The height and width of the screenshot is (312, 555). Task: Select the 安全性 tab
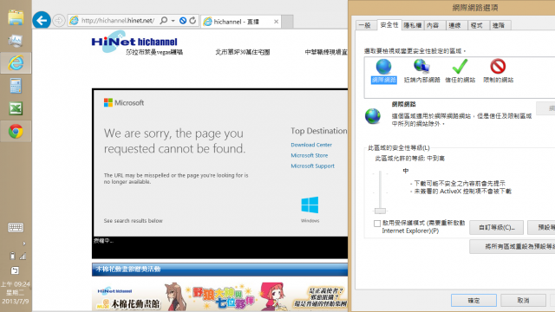[x=389, y=25]
